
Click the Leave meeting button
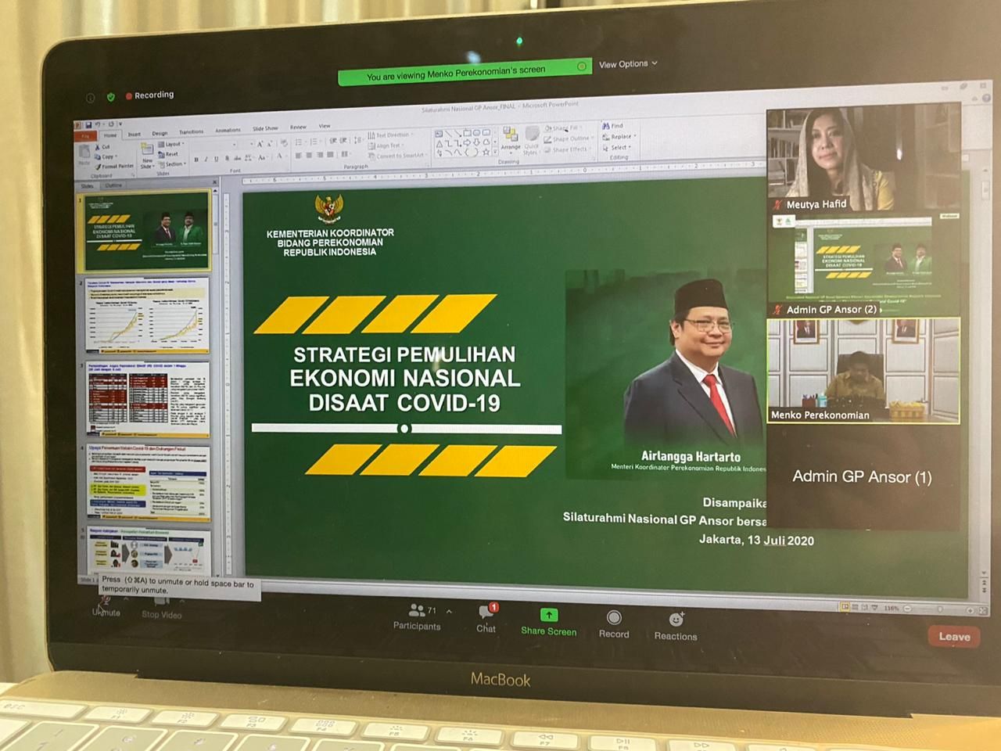[x=954, y=636]
